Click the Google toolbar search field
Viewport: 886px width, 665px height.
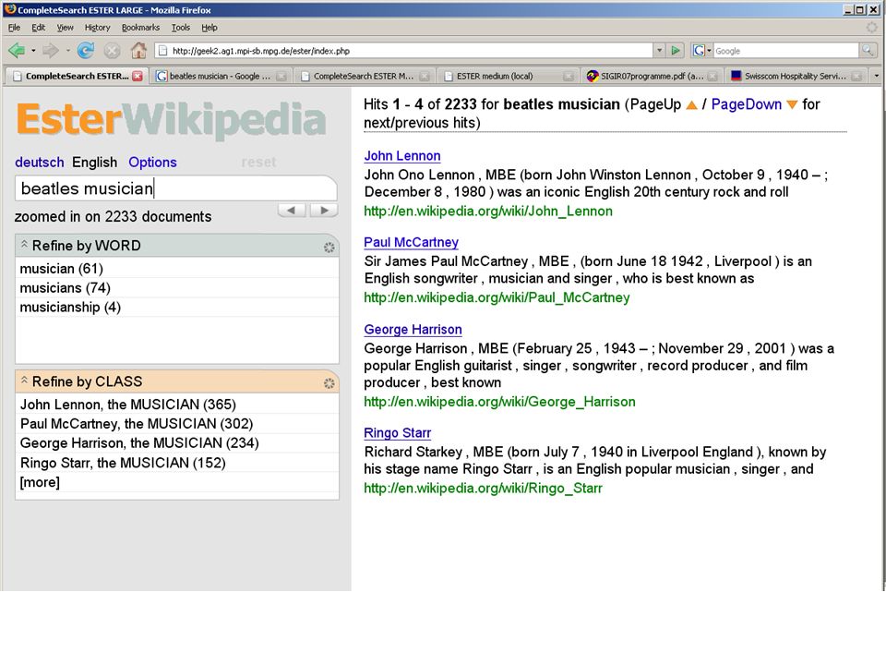(786, 51)
